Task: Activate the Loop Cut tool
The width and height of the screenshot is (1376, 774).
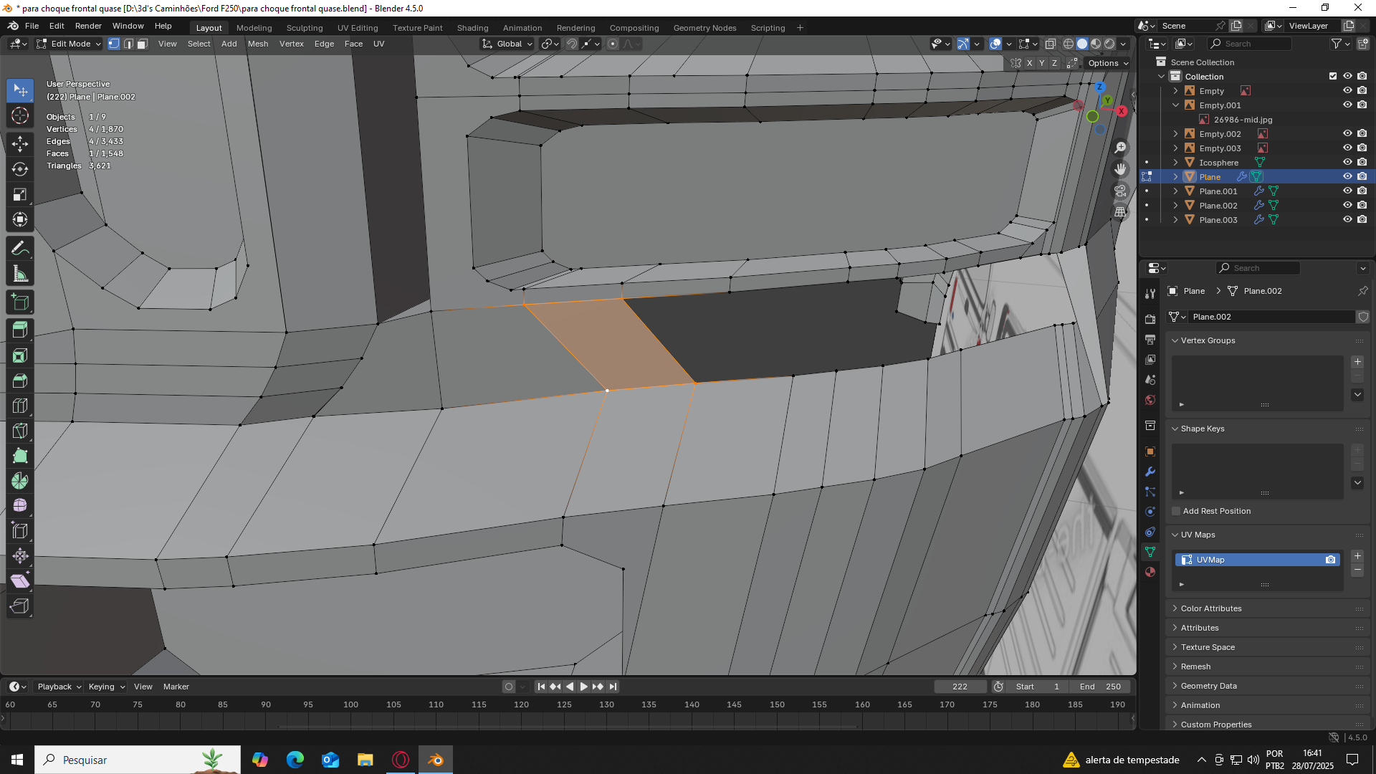Action: click(20, 406)
